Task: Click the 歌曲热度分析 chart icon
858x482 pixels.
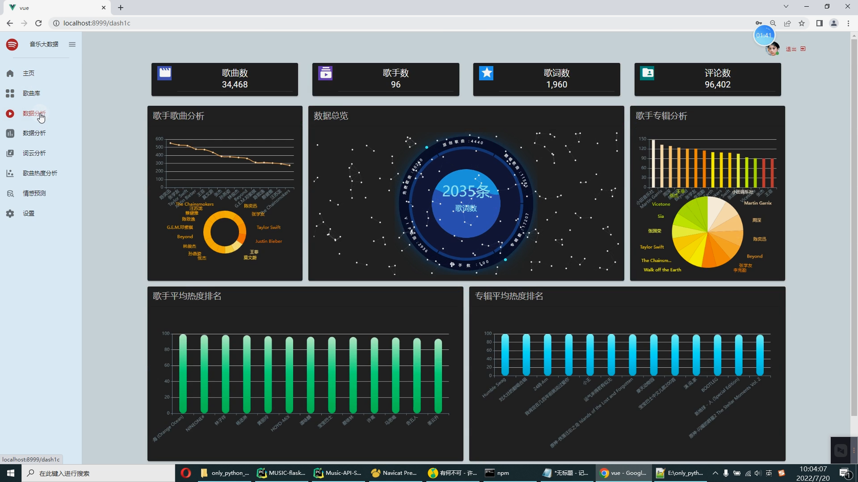Action: click(10, 173)
